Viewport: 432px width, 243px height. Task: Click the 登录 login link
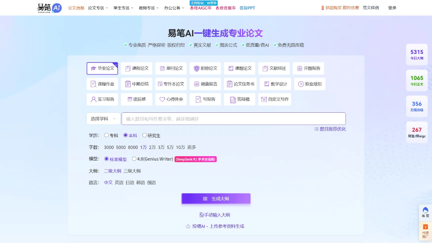(392, 8)
